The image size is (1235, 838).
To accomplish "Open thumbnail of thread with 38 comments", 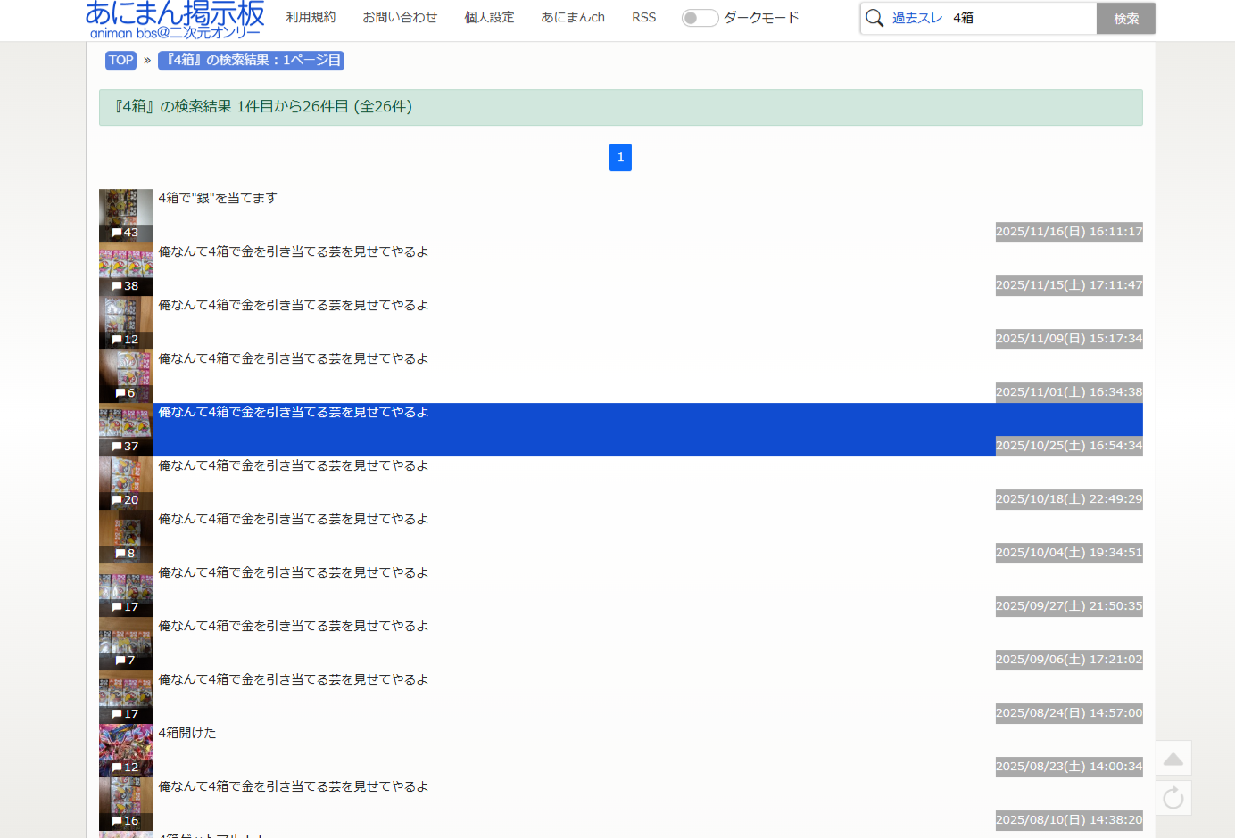I will point(125,268).
